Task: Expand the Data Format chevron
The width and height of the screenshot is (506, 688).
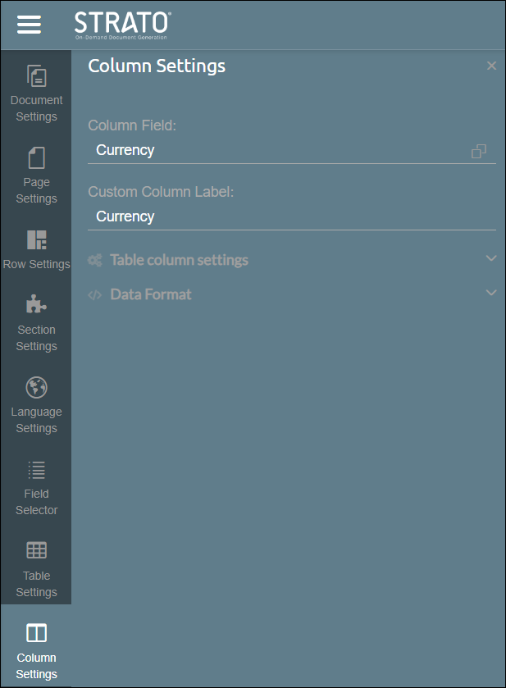Action: tap(491, 293)
